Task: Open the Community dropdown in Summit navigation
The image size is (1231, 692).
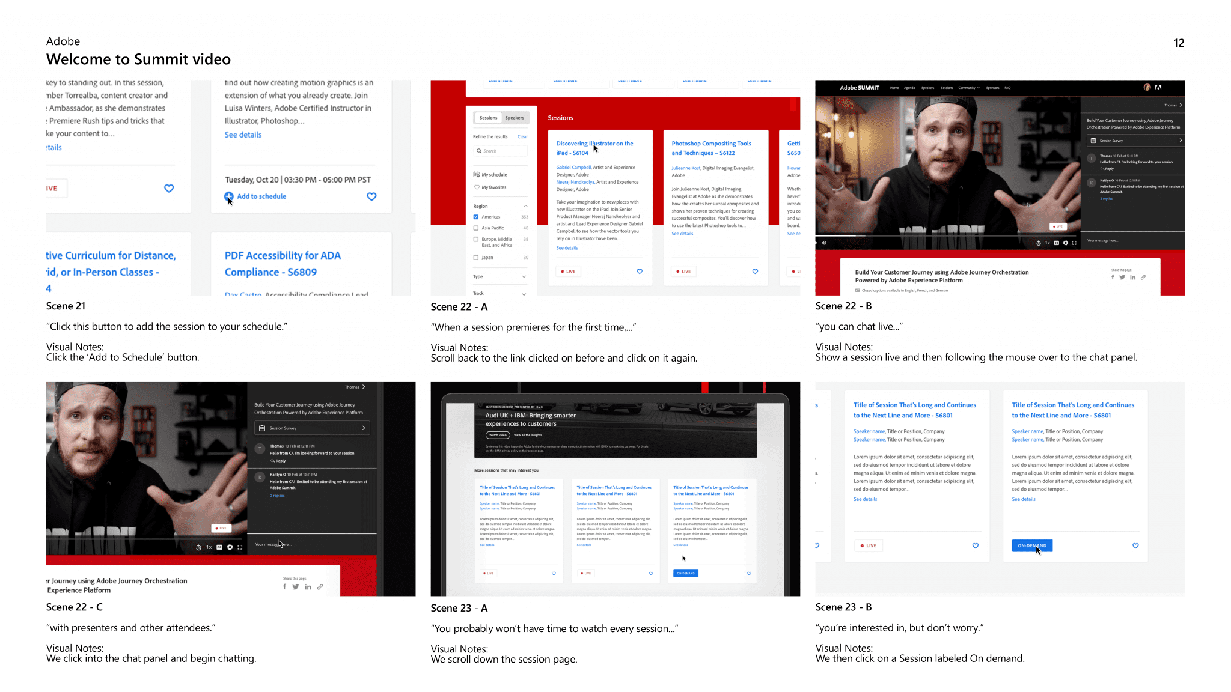Action: coord(968,88)
